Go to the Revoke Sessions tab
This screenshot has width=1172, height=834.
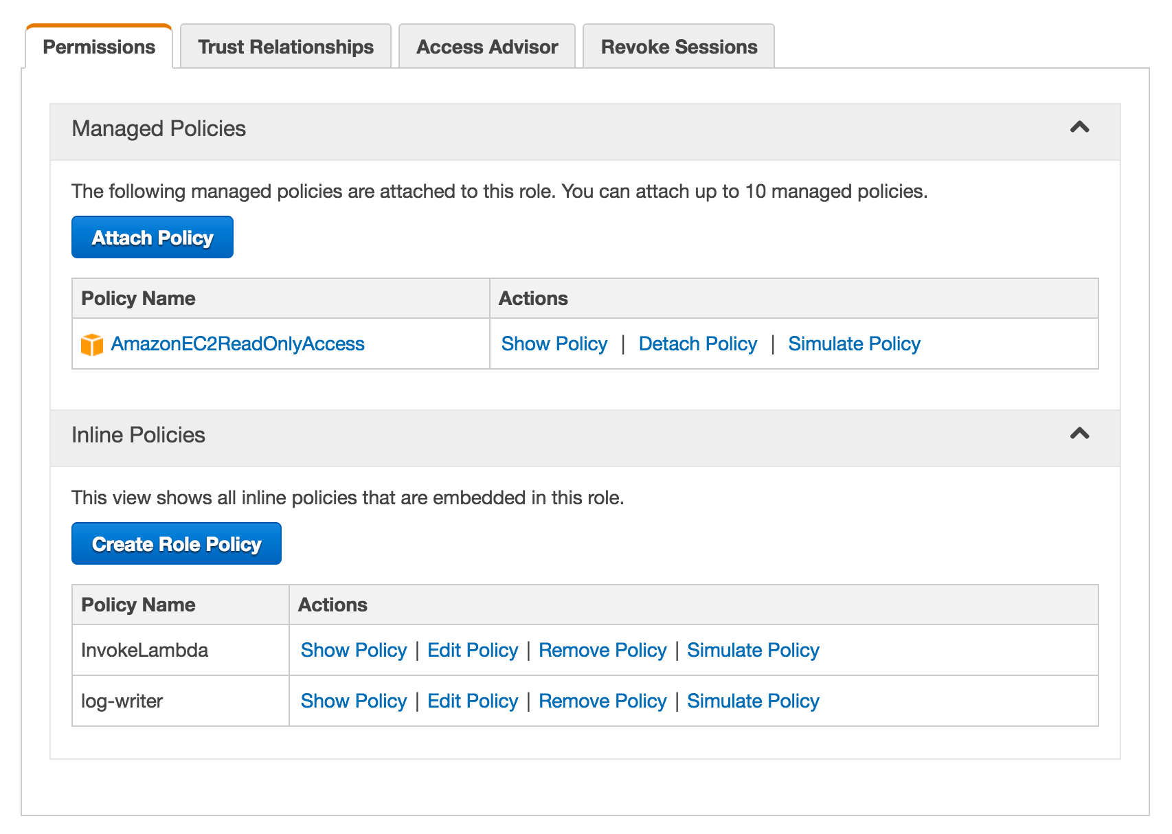click(679, 47)
